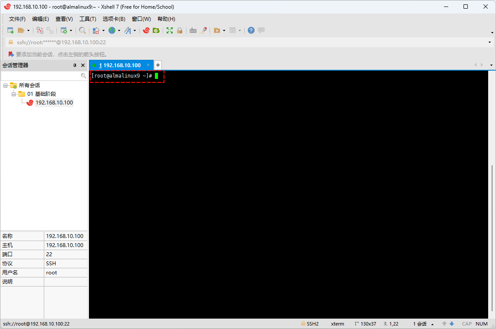Viewport: 496px width, 329px height.
Task: Click the New Session icon in toolbar
Action: pos(10,30)
